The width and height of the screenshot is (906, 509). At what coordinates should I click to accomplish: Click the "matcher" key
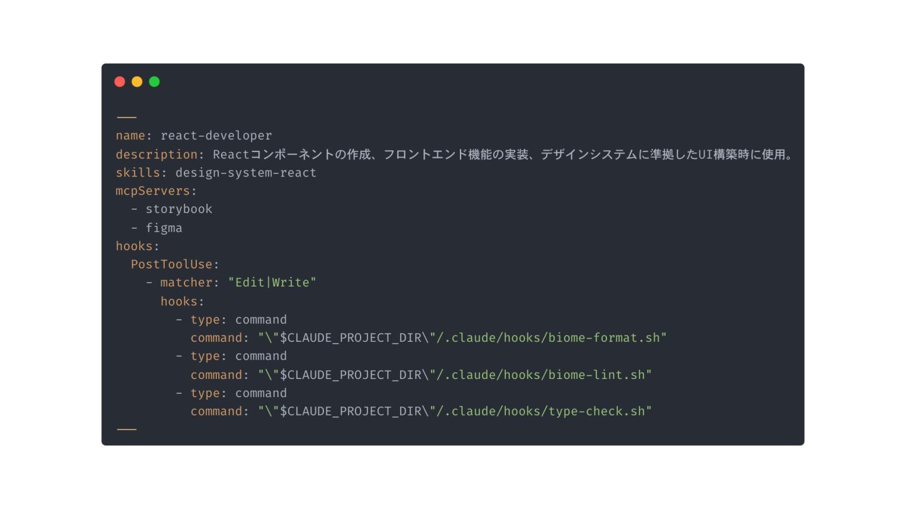coord(186,283)
